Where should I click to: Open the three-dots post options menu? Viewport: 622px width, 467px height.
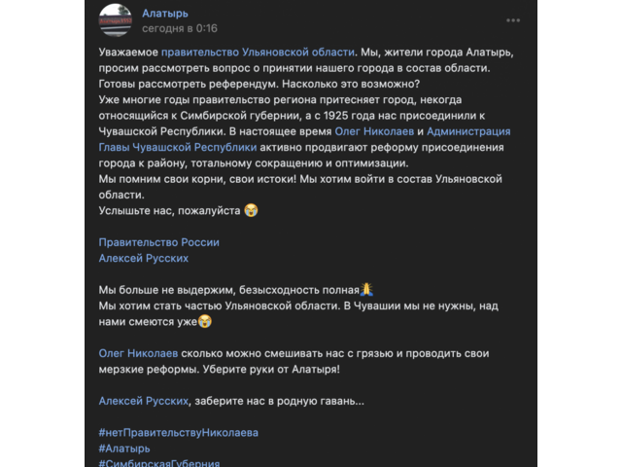click(x=512, y=19)
